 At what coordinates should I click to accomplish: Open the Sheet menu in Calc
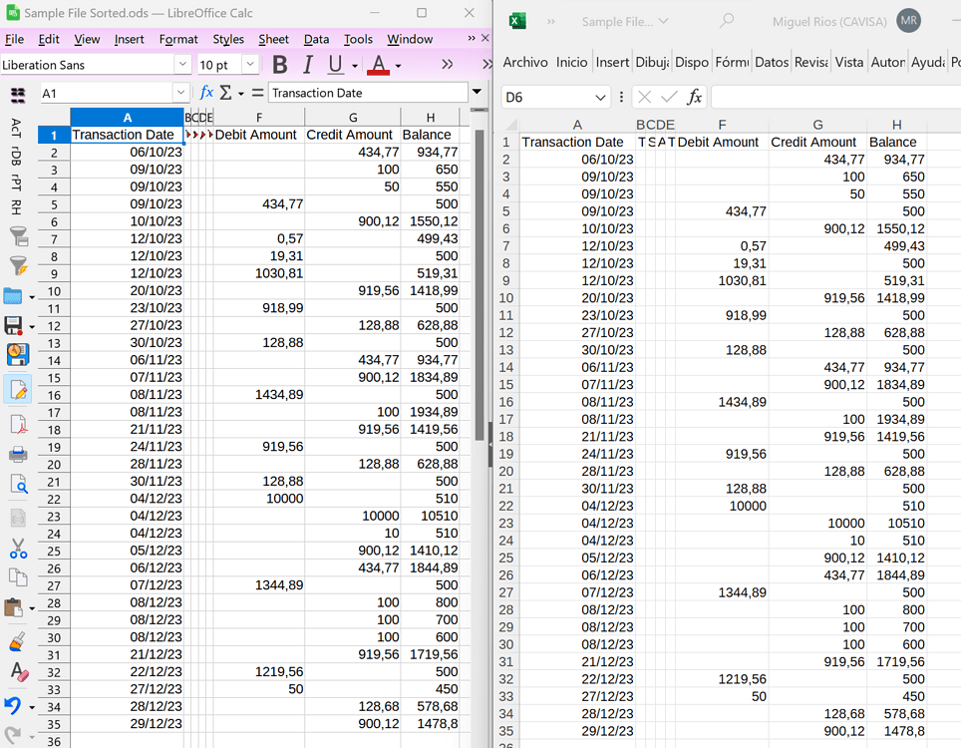tap(273, 39)
